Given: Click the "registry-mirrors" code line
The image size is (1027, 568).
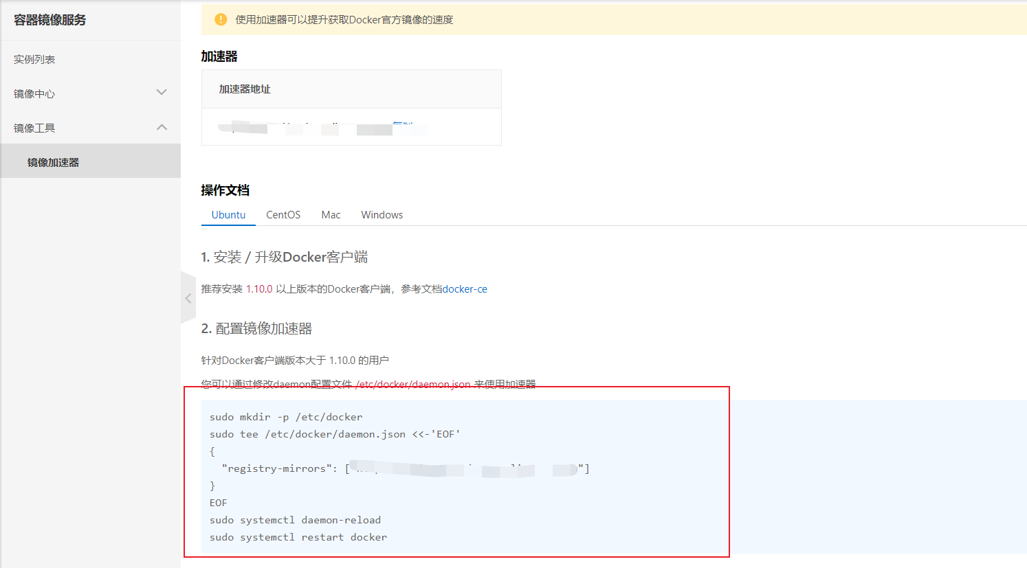Looking at the screenshot, I should [x=406, y=468].
